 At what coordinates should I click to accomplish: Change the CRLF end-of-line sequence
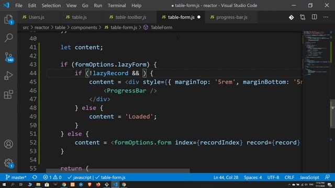click(x=289, y=178)
